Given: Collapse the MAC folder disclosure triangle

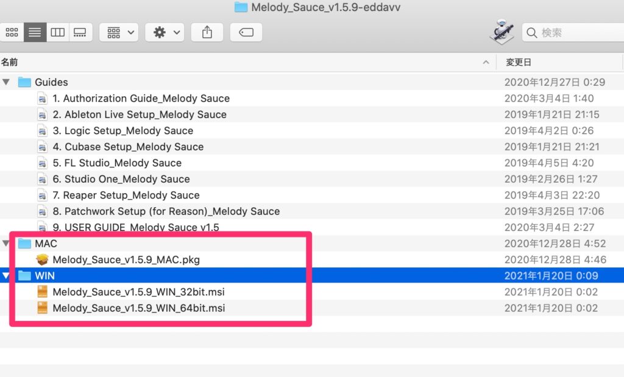Looking at the screenshot, I should click(7, 244).
